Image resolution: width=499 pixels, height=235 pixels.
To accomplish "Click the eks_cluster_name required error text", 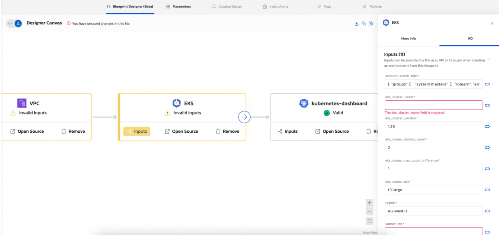I will click(x=415, y=112).
